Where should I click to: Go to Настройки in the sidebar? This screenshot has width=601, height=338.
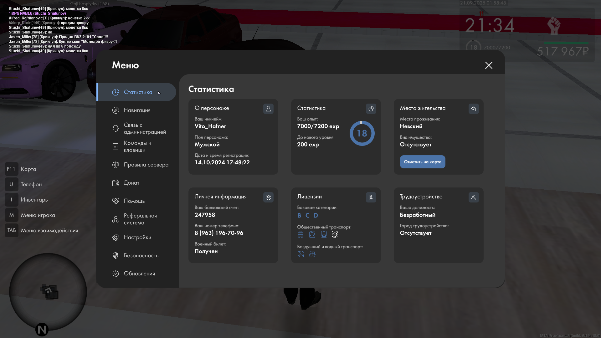point(137,237)
